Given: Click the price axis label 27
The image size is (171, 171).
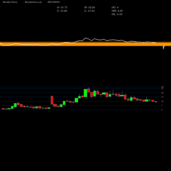Looking at the screenshot, I should [162, 89].
